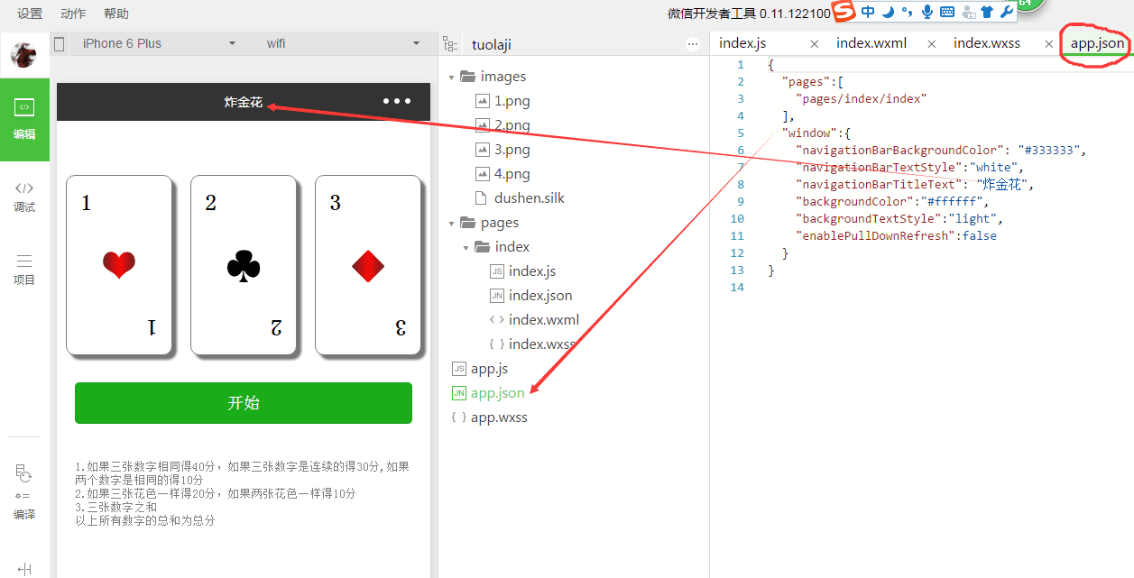Click the user avatar in sidebar

(x=24, y=55)
